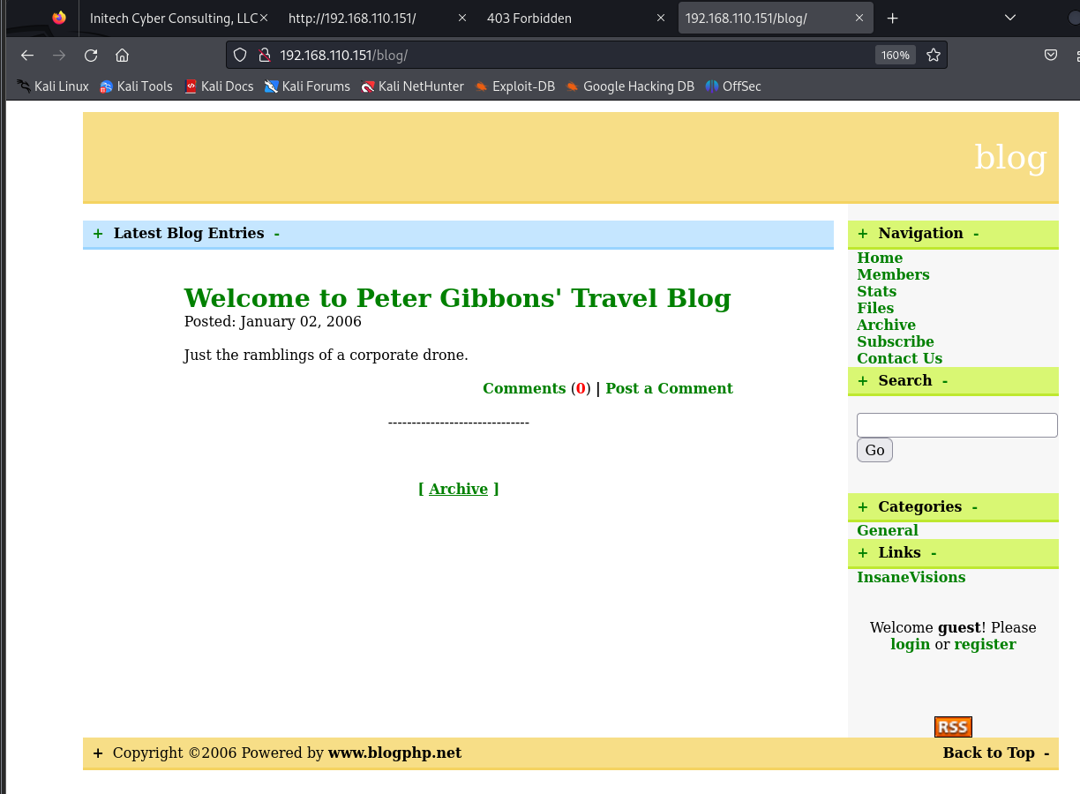Open the shield tracking protection icon

coord(239,55)
